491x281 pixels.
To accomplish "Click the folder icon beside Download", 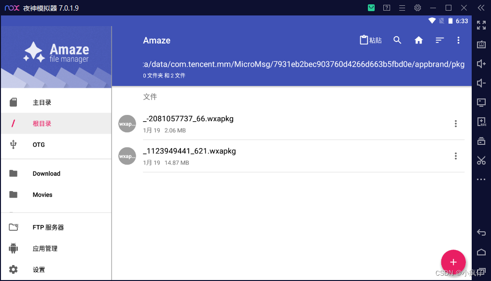I will (13, 173).
